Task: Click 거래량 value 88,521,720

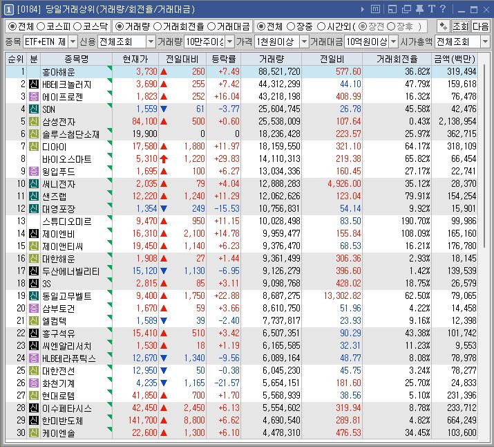Action: coord(279,71)
